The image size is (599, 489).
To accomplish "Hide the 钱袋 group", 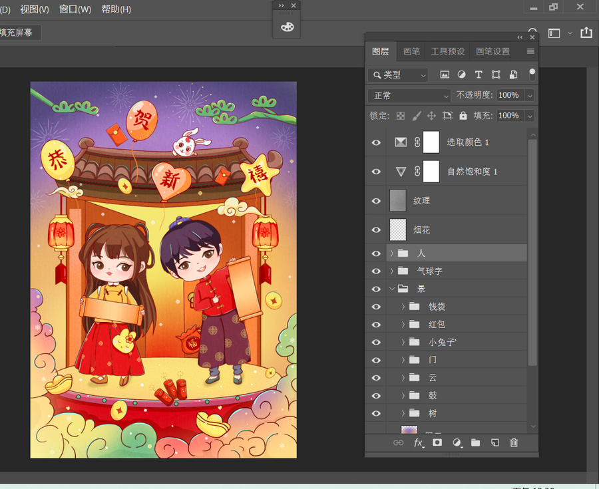I will tap(376, 307).
